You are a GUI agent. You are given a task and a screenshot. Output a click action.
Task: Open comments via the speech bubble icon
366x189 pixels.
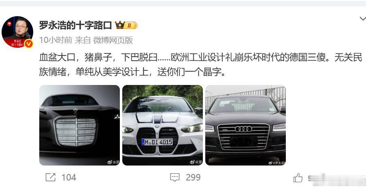[x=174, y=178]
